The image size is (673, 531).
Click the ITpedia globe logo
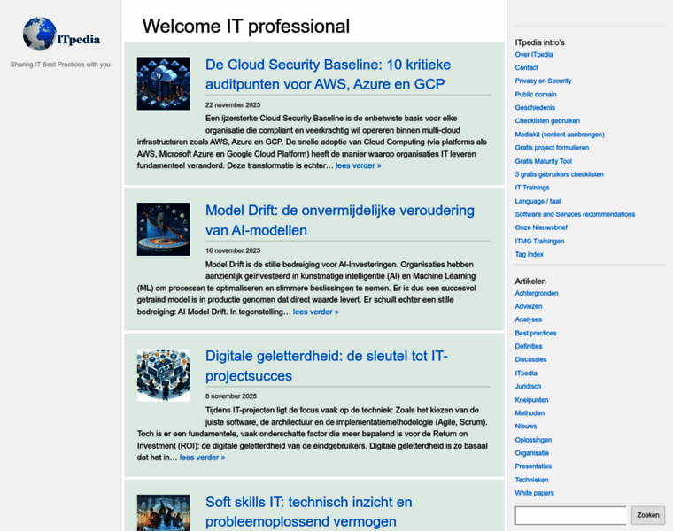click(x=61, y=35)
